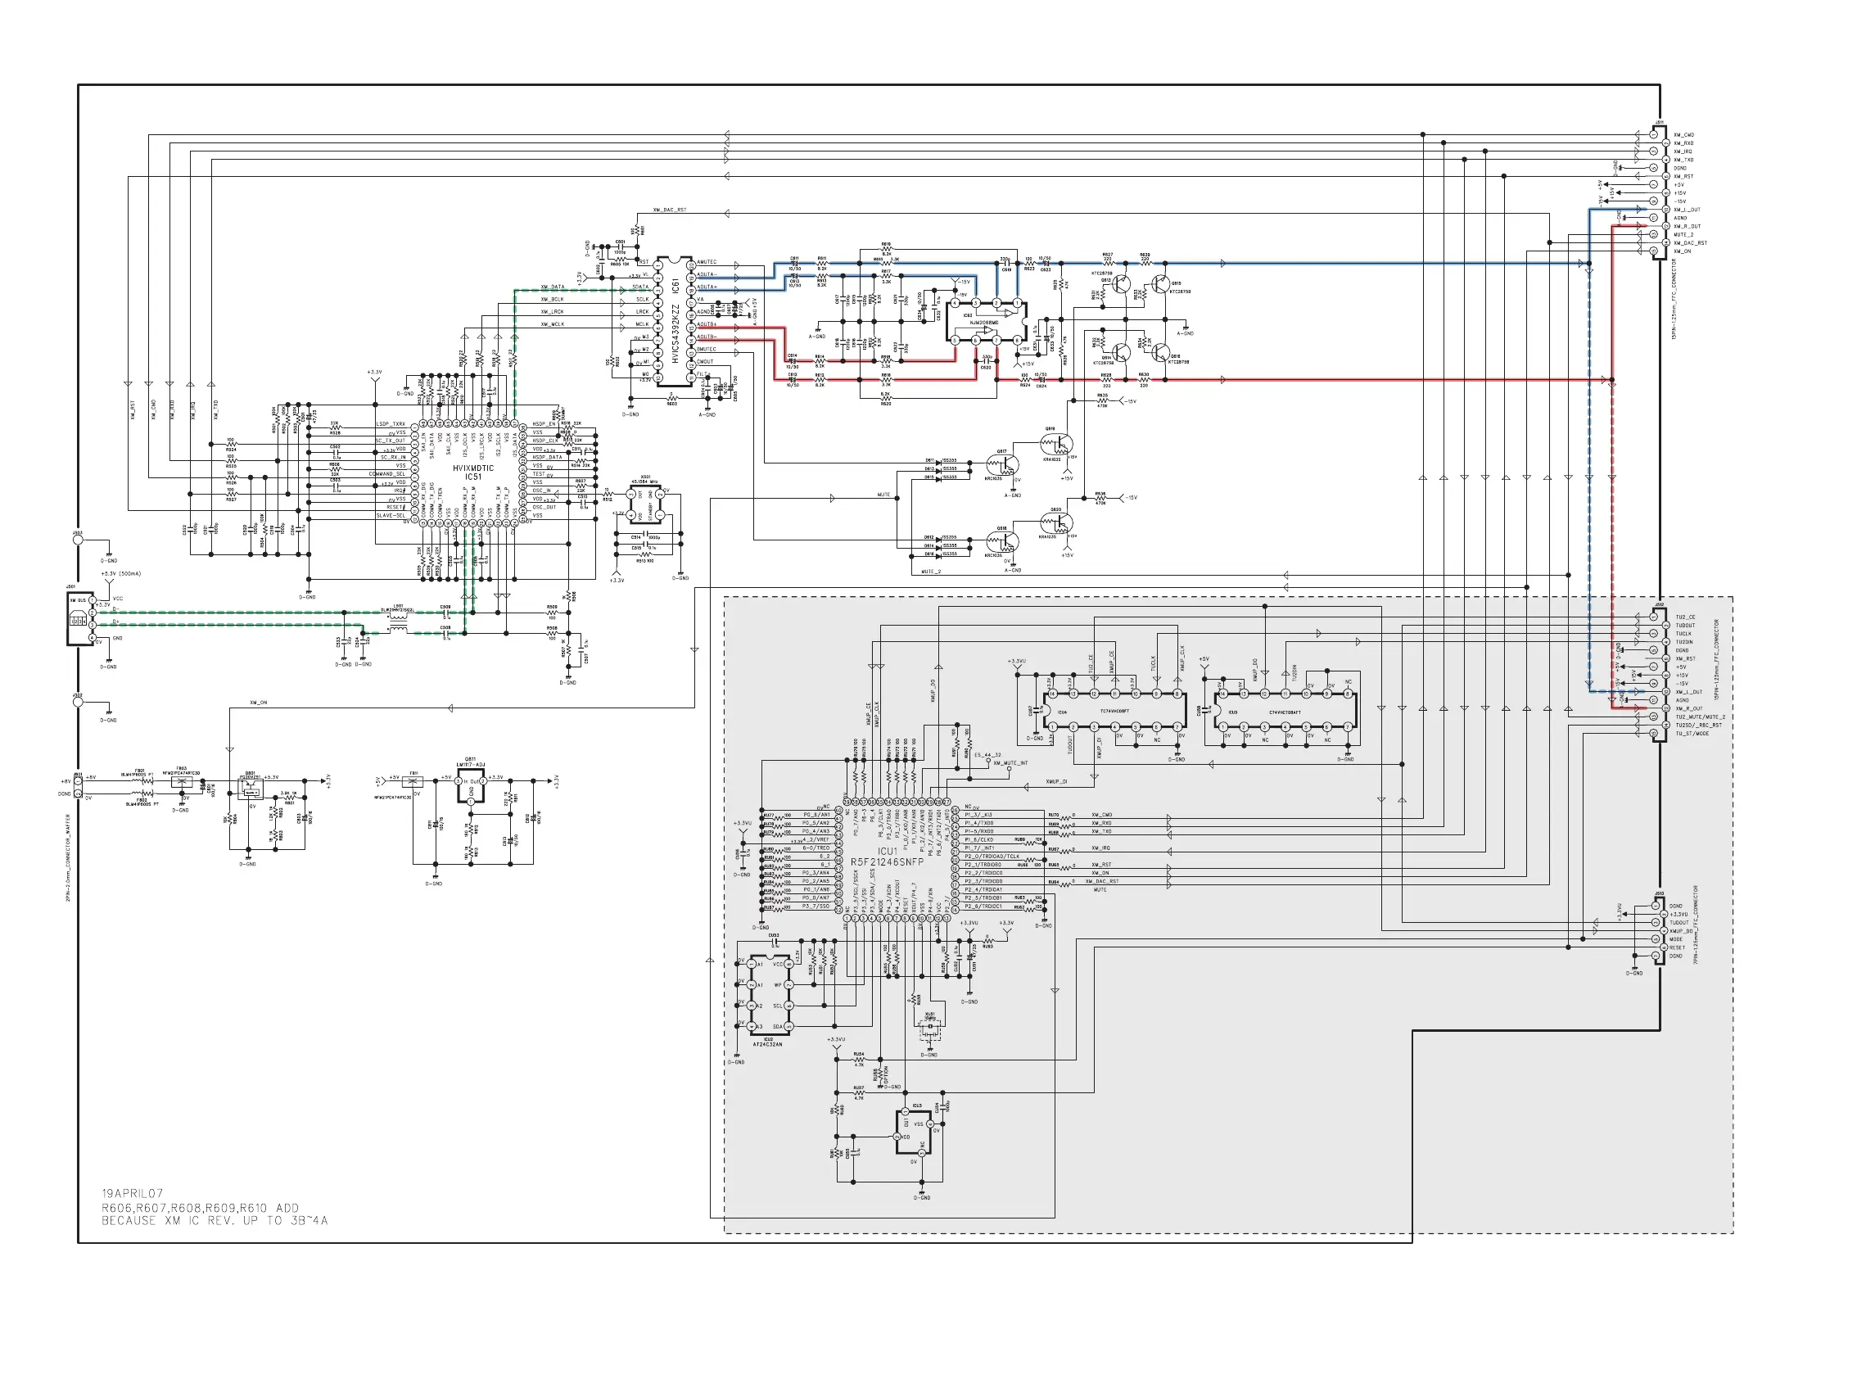Click the NJM2068MD IC62 op-amp symbol
Viewport: 1857px width, 1379px height.
coord(986,321)
